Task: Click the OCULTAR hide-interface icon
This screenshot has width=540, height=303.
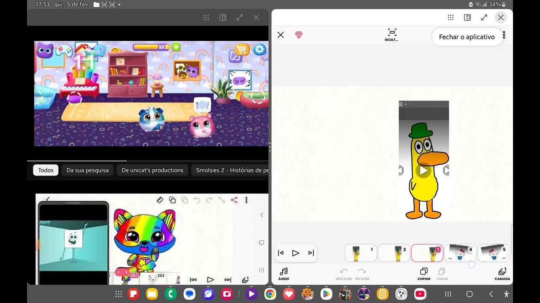Action: point(392,35)
